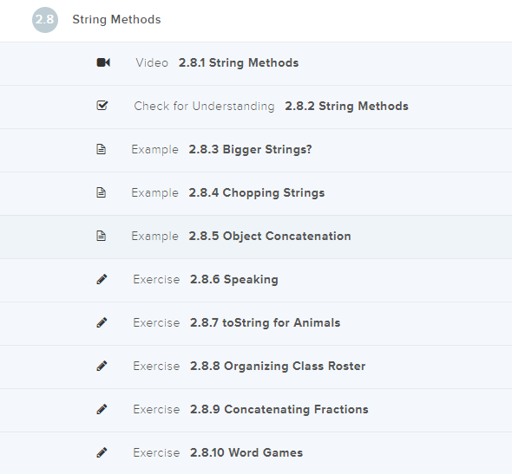The width and height of the screenshot is (512, 474).
Task: Click the document icon next to Chopping Strings
Action: tap(102, 192)
